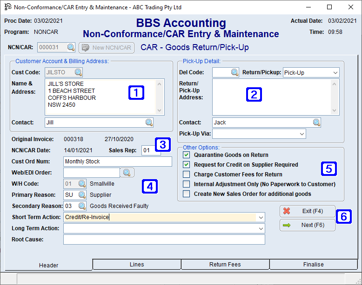The image size is (362, 285).
Task: Open the Pick-Up Via dropdown
Action: click(x=302, y=134)
